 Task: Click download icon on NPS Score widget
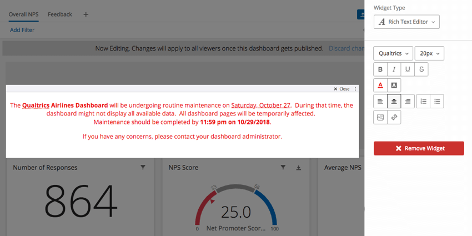(299, 168)
